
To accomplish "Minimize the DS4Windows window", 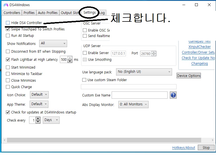I will point(184,5).
